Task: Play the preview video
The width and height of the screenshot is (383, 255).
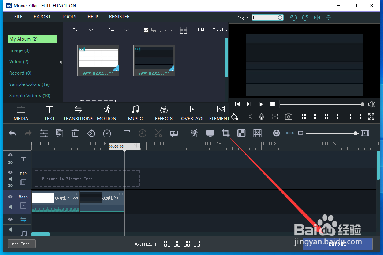Action: pos(261,104)
